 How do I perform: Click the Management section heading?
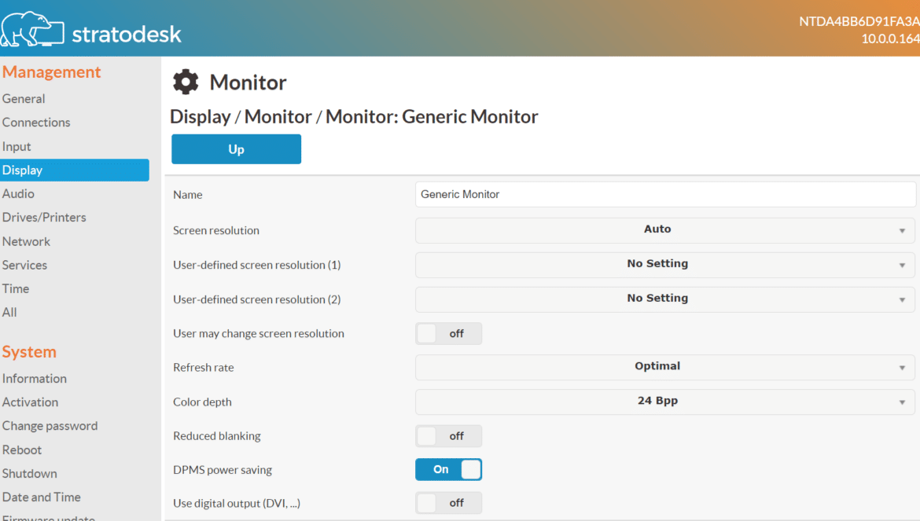pos(52,72)
